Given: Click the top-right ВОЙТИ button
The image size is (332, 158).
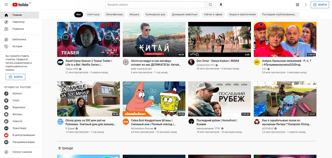Looking at the screenshot, I should click(320, 5).
